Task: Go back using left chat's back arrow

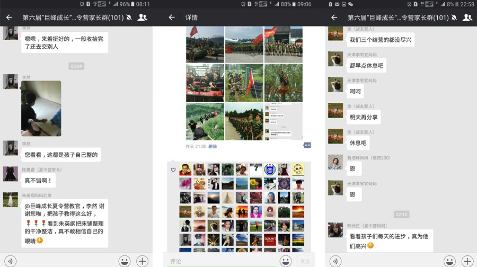Action: click(x=9, y=17)
